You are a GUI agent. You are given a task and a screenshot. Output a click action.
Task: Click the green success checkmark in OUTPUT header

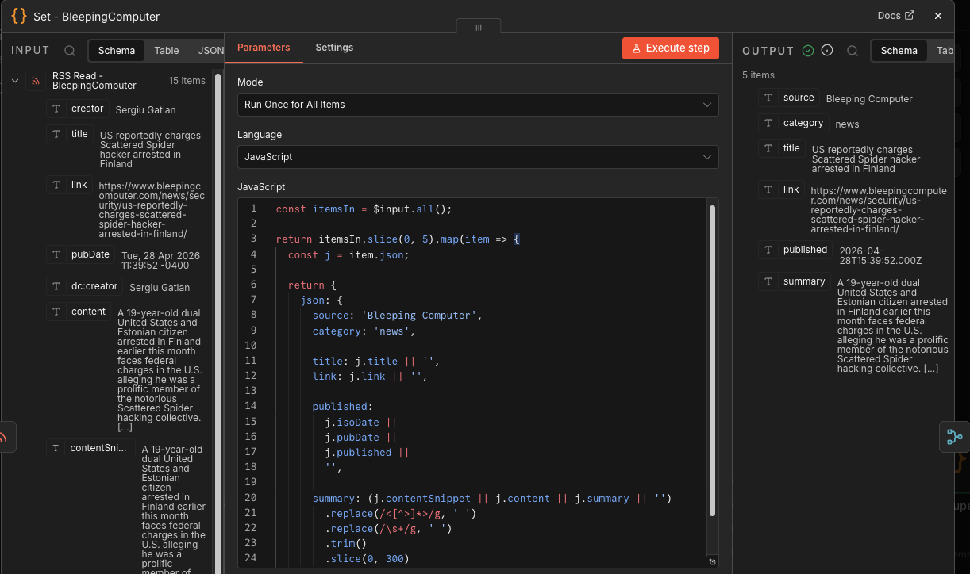click(x=808, y=50)
